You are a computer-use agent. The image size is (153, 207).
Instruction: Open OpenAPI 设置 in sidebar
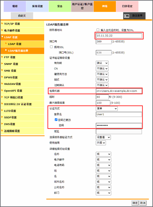tap(22, 91)
